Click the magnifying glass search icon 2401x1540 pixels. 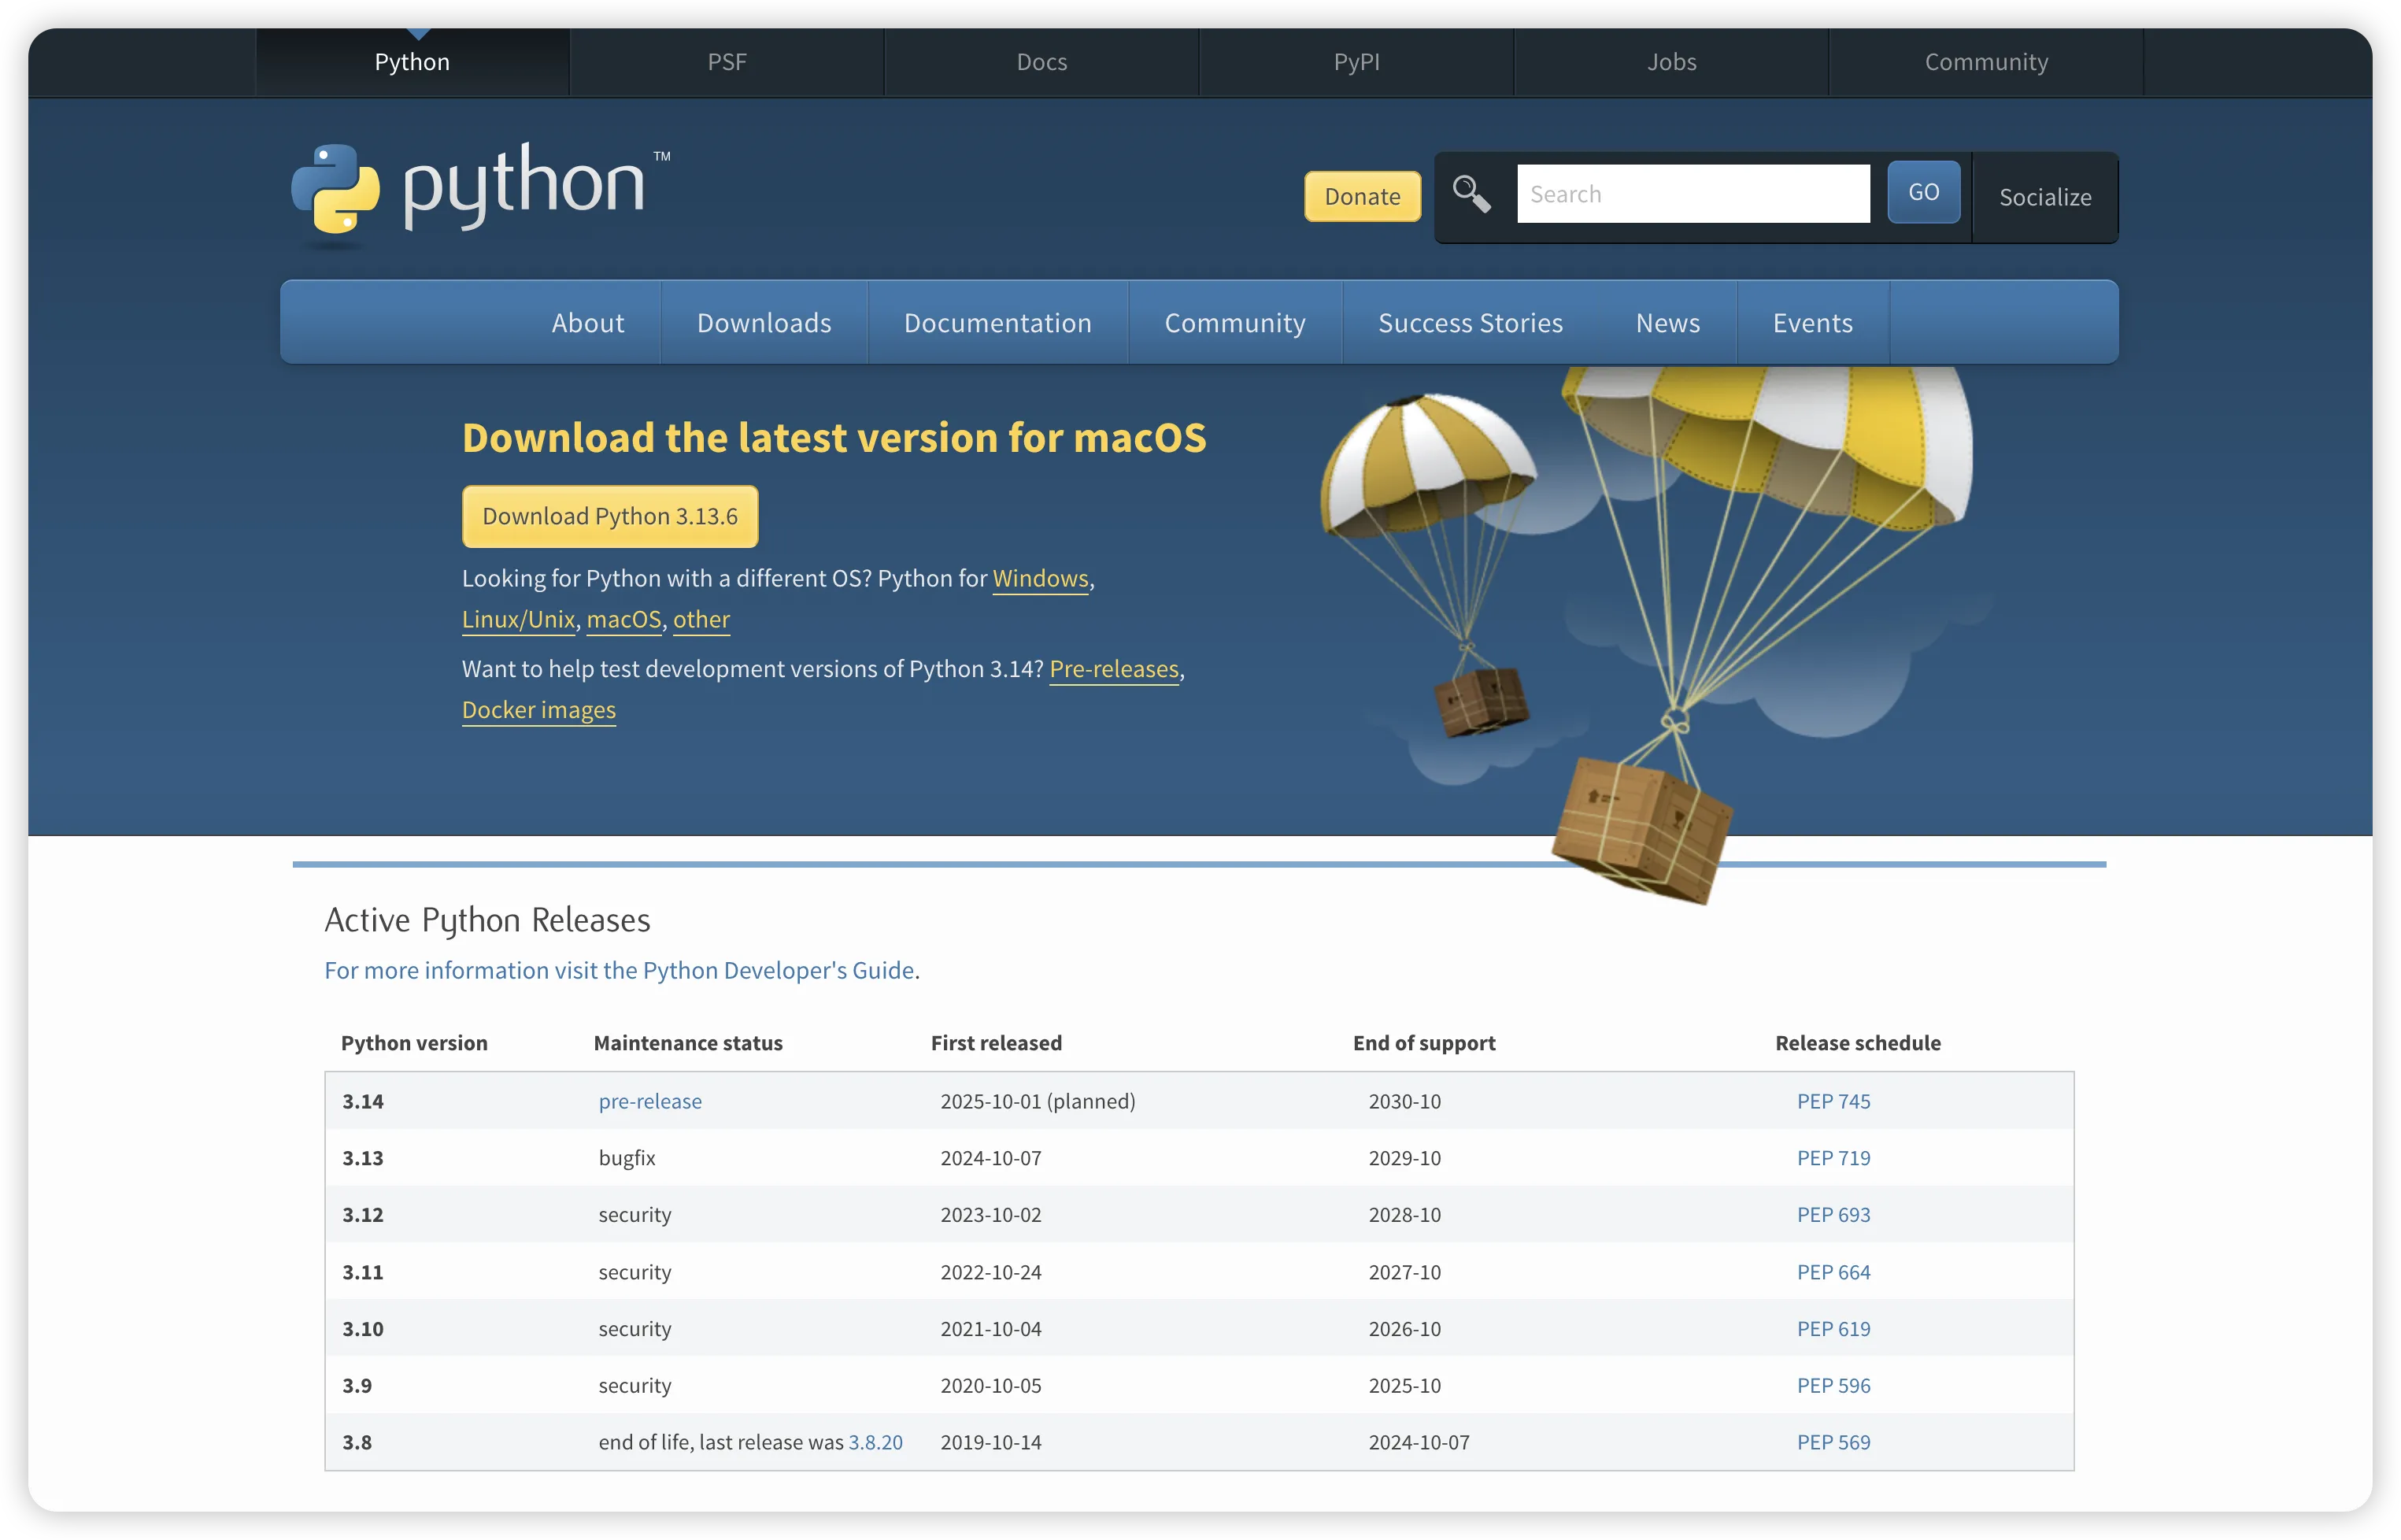coord(1471,194)
